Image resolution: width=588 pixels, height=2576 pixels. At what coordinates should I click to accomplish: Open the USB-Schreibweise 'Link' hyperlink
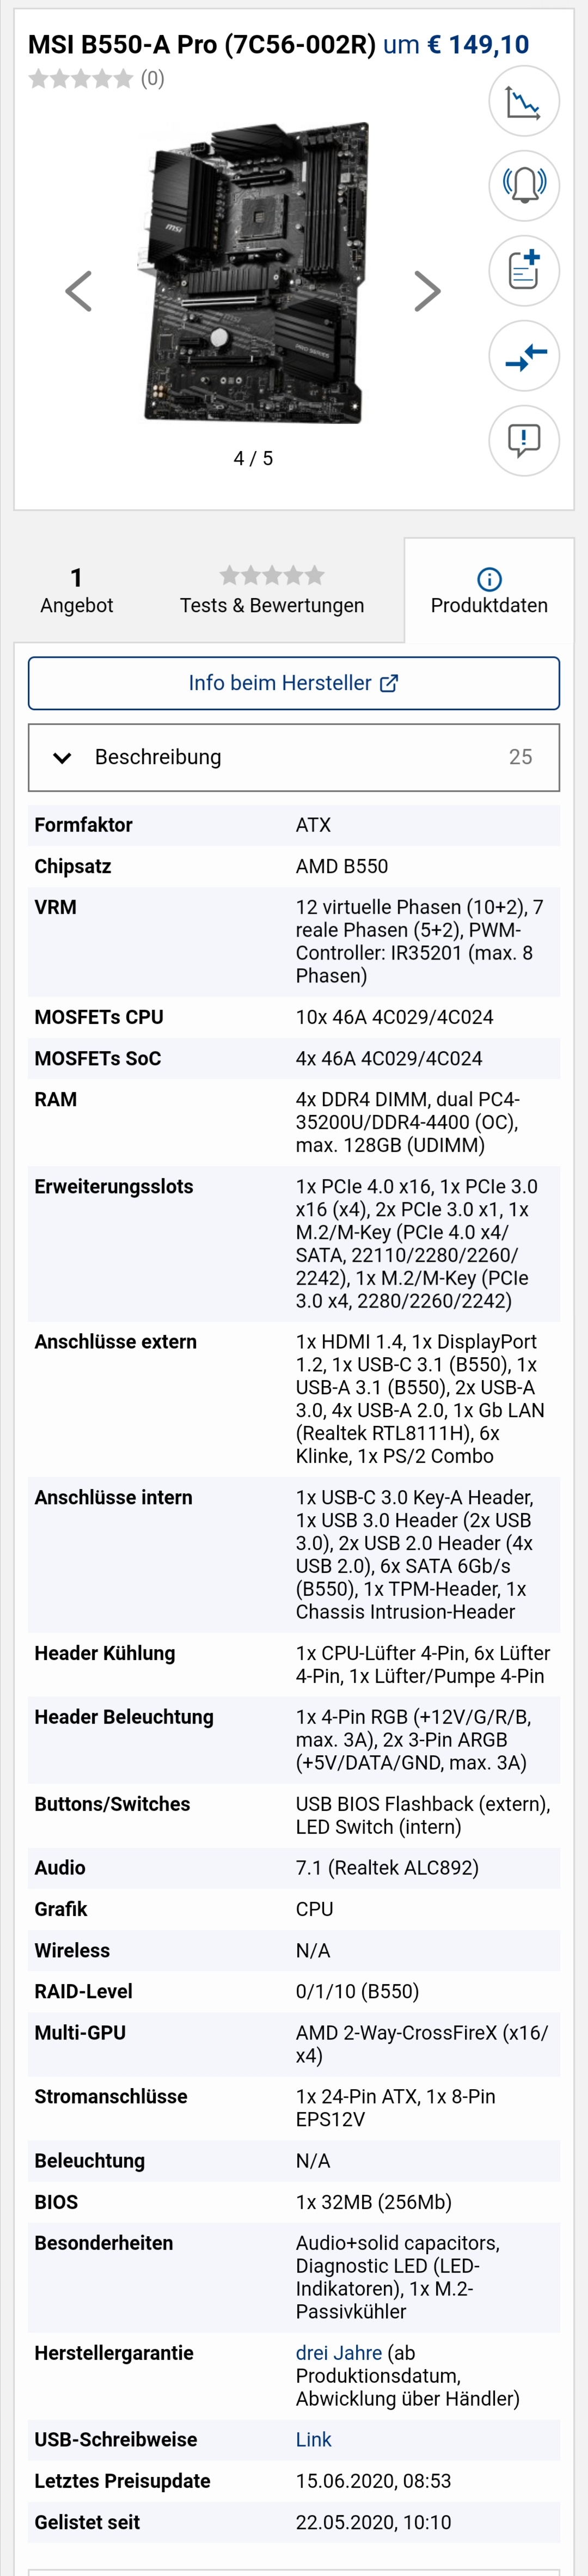[x=313, y=2439]
